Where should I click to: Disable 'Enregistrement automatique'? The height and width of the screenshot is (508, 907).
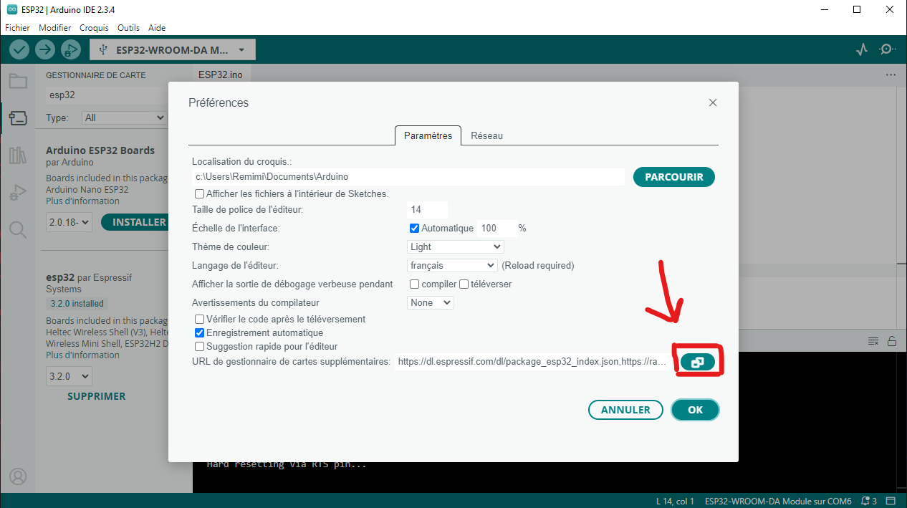click(198, 332)
